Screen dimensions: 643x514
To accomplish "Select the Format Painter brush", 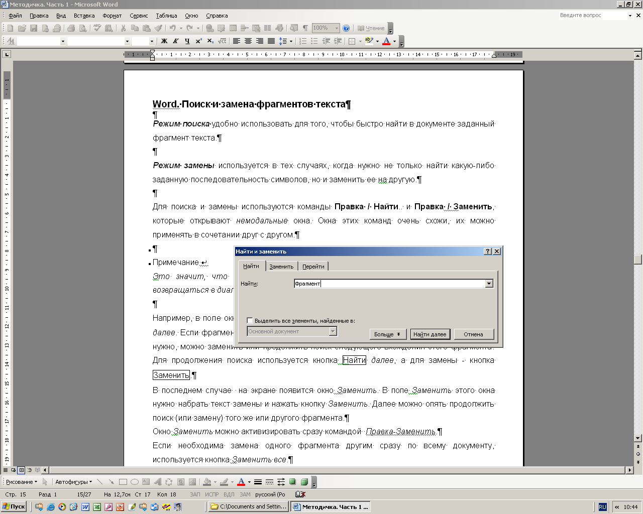I will [x=158, y=28].
